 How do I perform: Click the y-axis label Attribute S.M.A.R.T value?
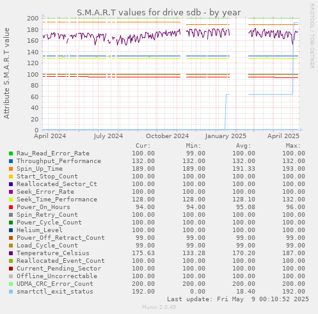[6, 73]
